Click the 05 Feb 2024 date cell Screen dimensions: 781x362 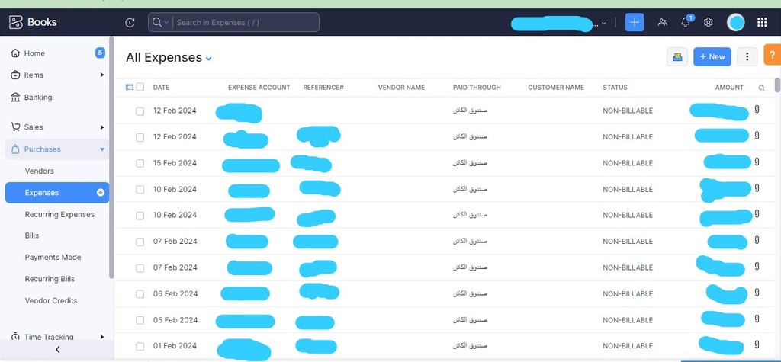point(175,320)
